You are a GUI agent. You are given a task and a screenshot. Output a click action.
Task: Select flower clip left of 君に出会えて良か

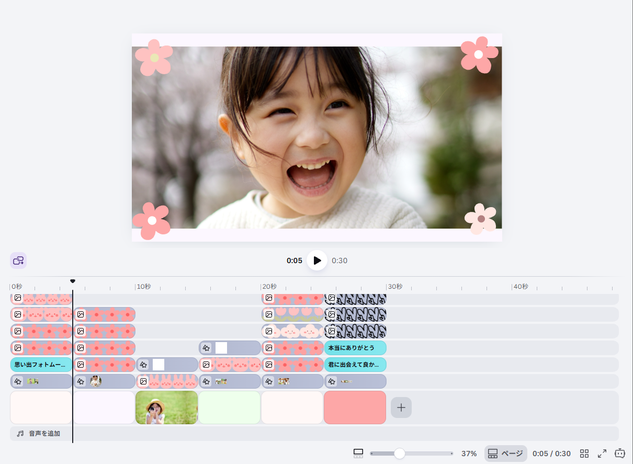coord(292,365)
